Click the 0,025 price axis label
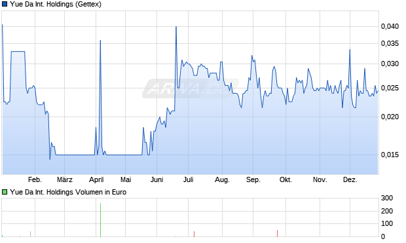The width and height of the screenshot is (406, 243). point(390,88)
